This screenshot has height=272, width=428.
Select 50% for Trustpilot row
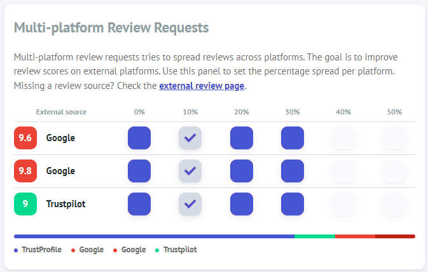pos(394,204)
